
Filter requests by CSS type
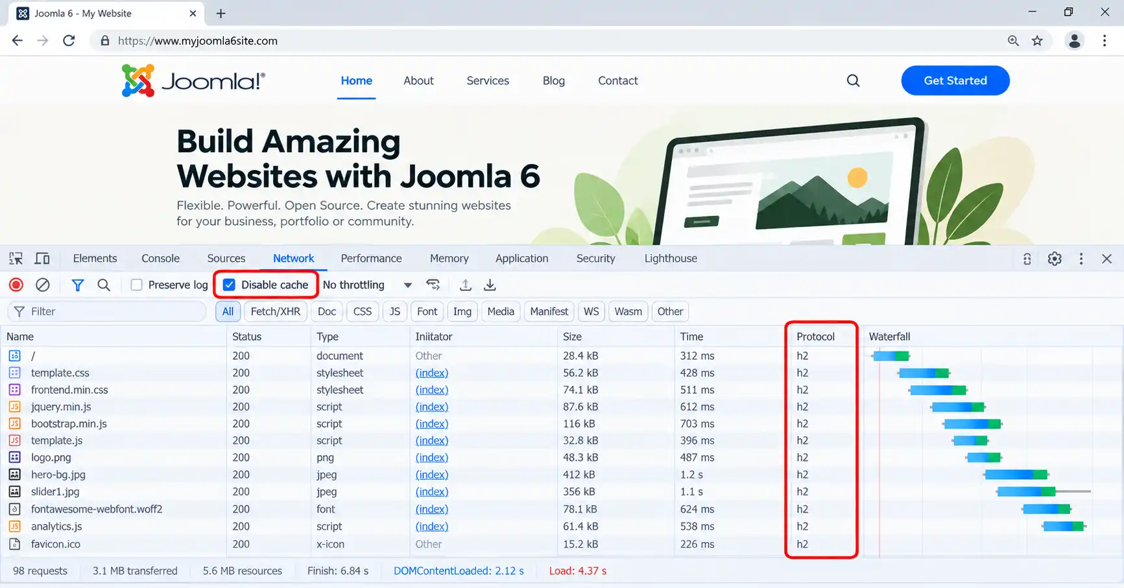pos(363,311)
